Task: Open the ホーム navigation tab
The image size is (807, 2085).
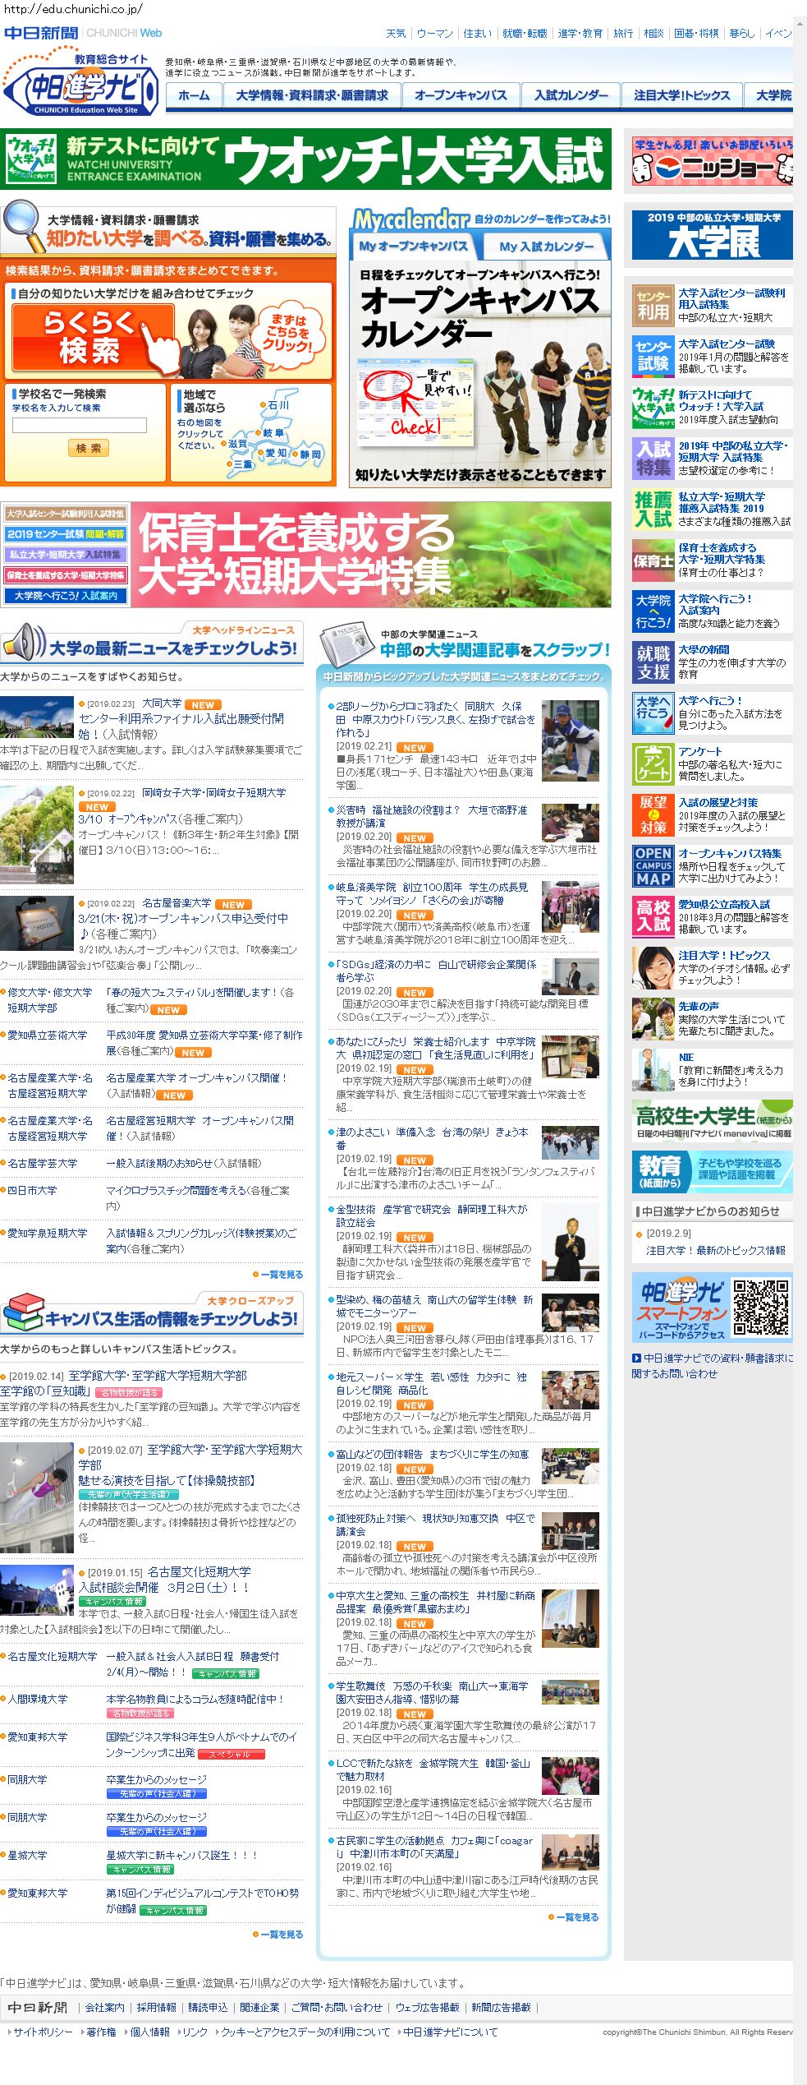Action: [194, 95]
